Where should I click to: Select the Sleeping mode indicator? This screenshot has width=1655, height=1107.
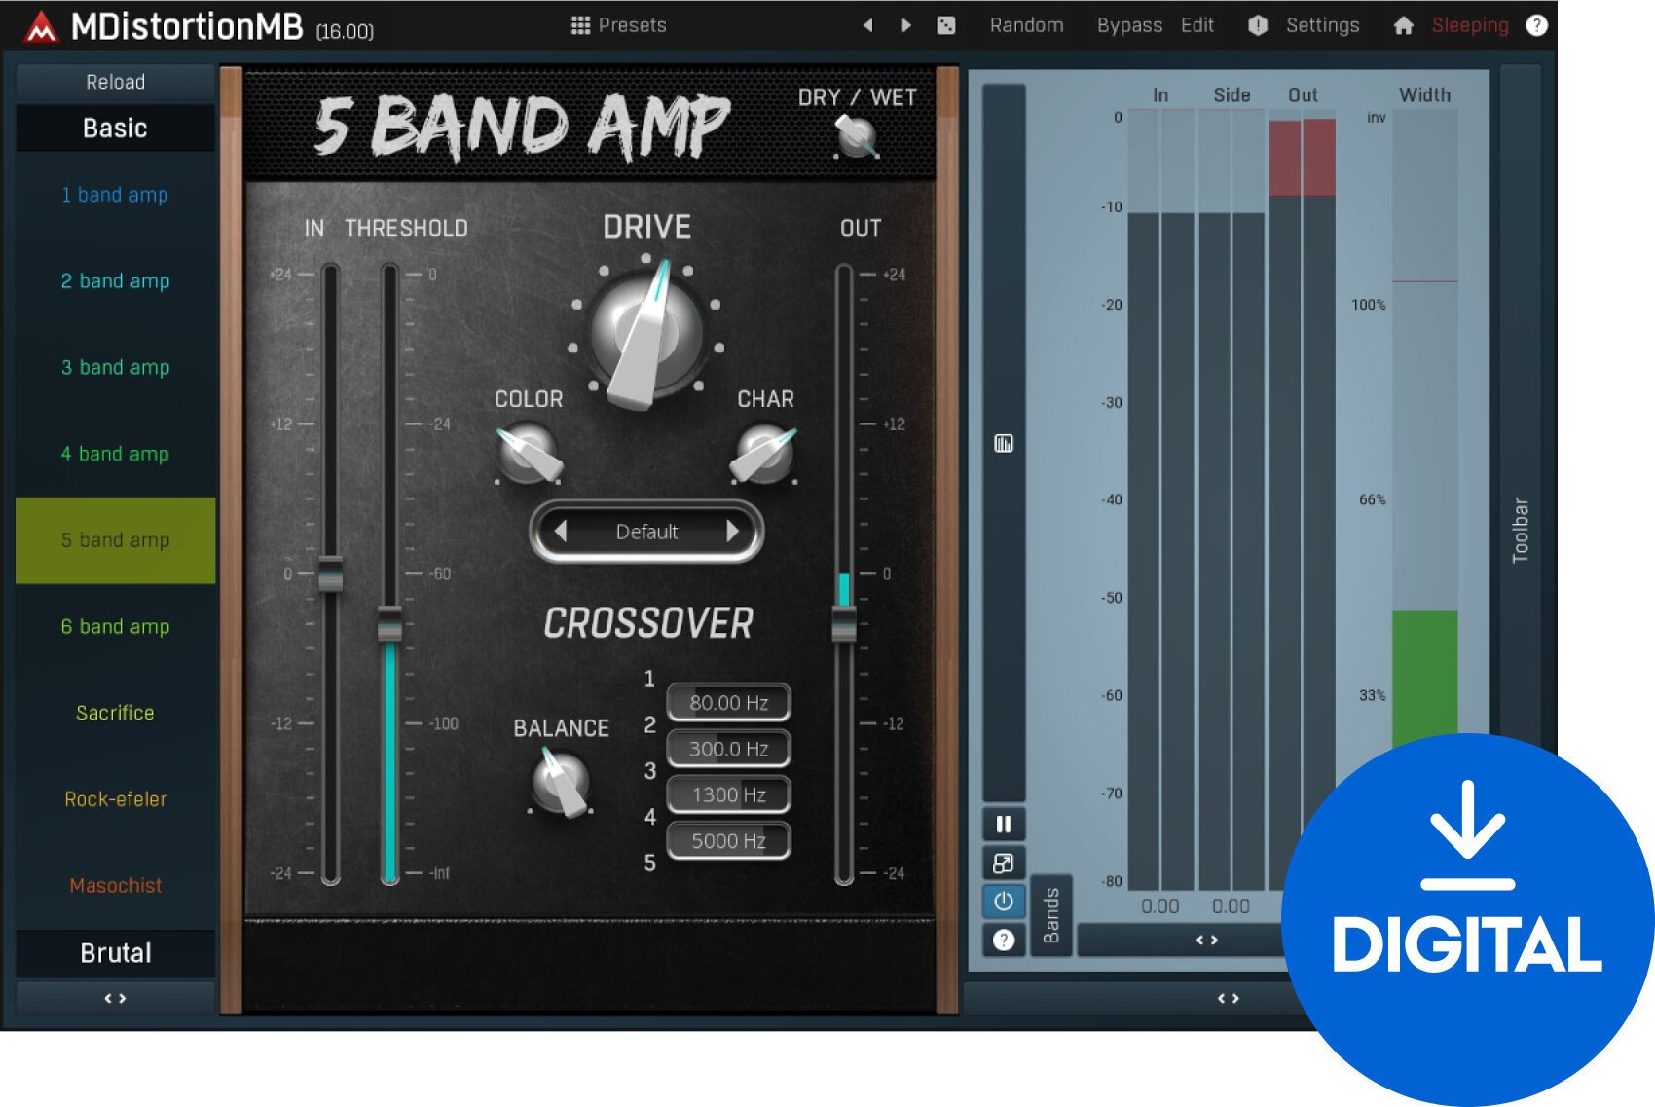point(1468,24)
